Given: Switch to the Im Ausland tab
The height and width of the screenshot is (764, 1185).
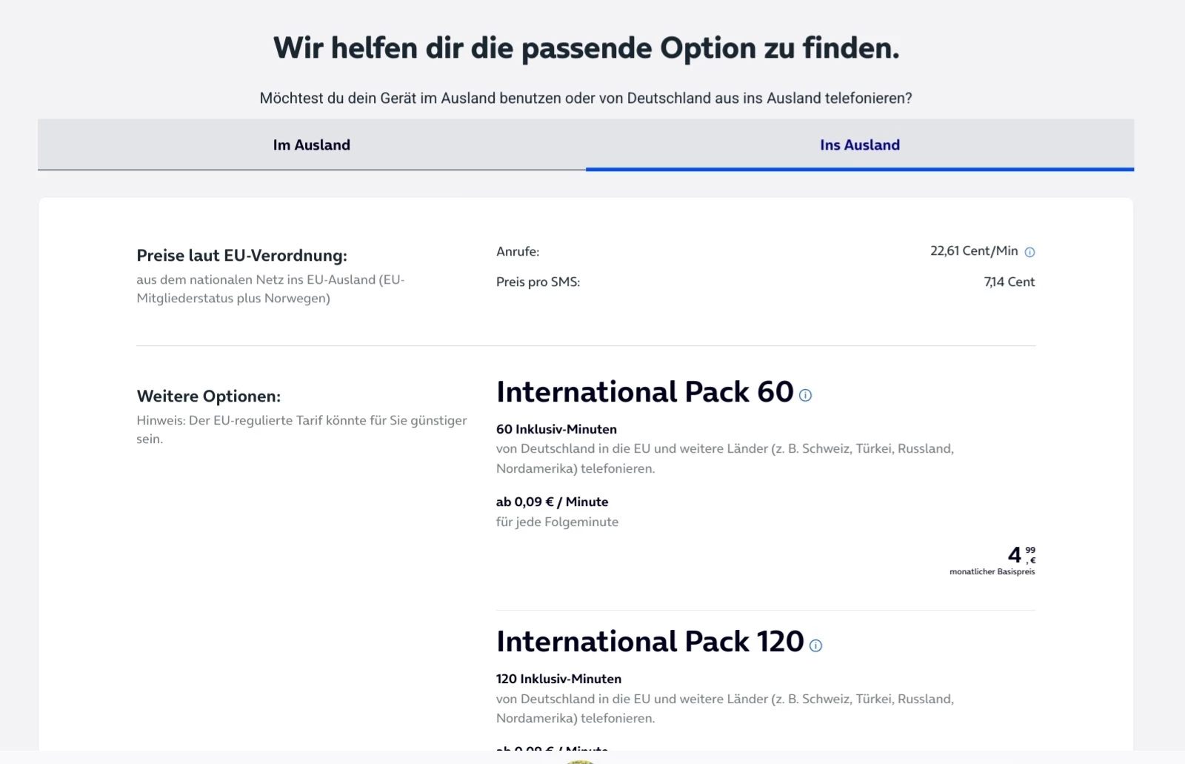Looking at the screenshot, I should 312,145.
